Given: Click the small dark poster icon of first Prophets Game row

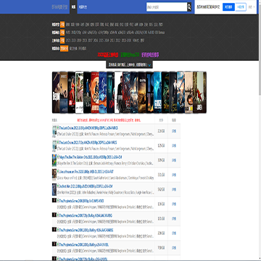Looking at the screenshot, I should click(54, 200).
